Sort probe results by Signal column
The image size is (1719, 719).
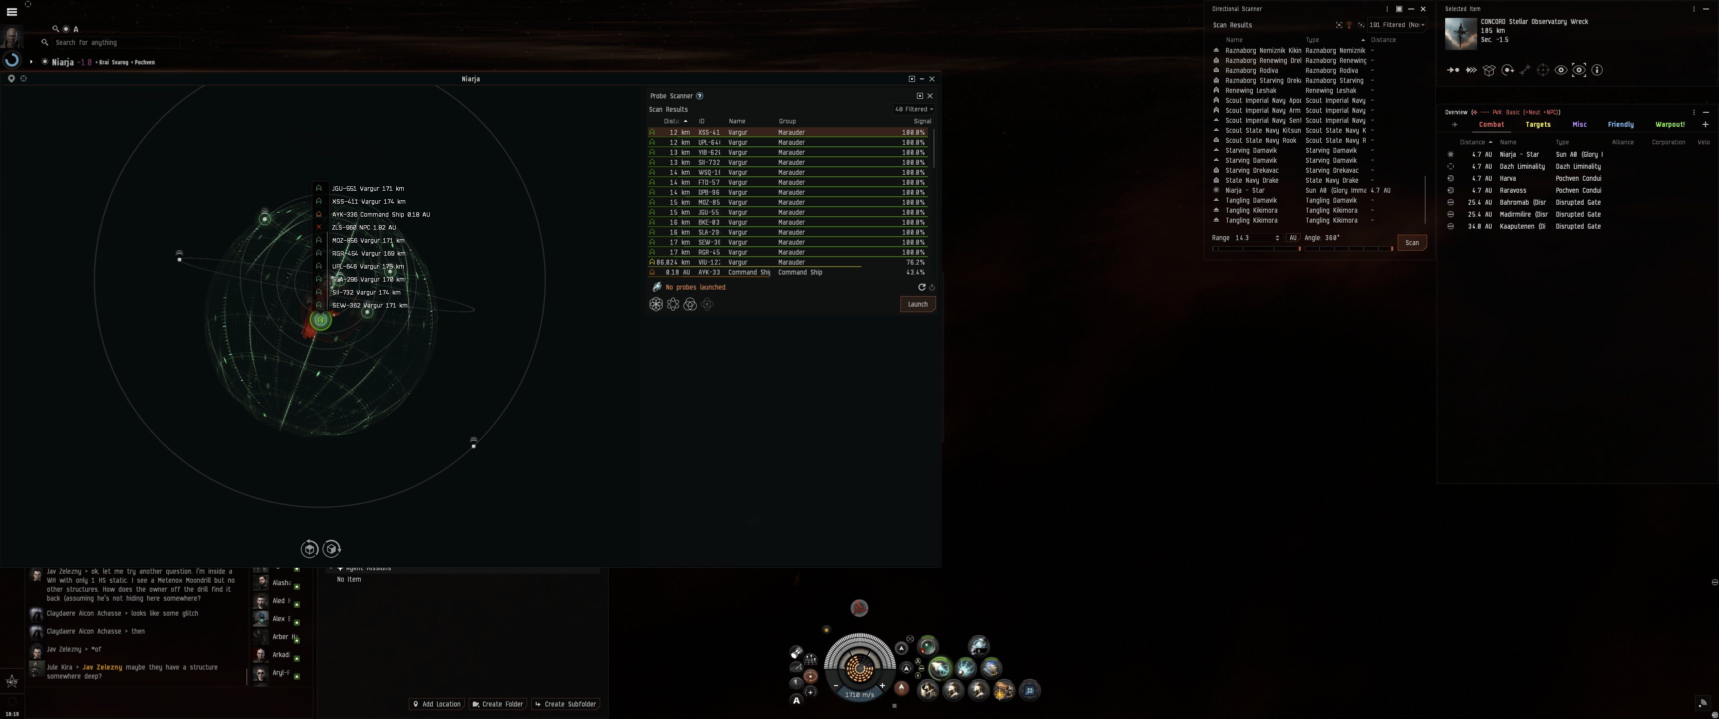[922, 121]
